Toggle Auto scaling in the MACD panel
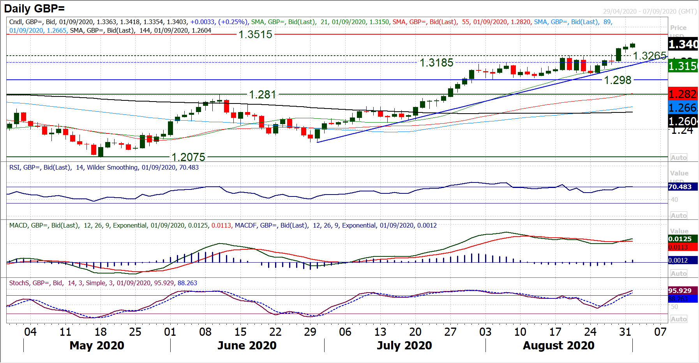This screenshot has width=699, height=363. 678,274
